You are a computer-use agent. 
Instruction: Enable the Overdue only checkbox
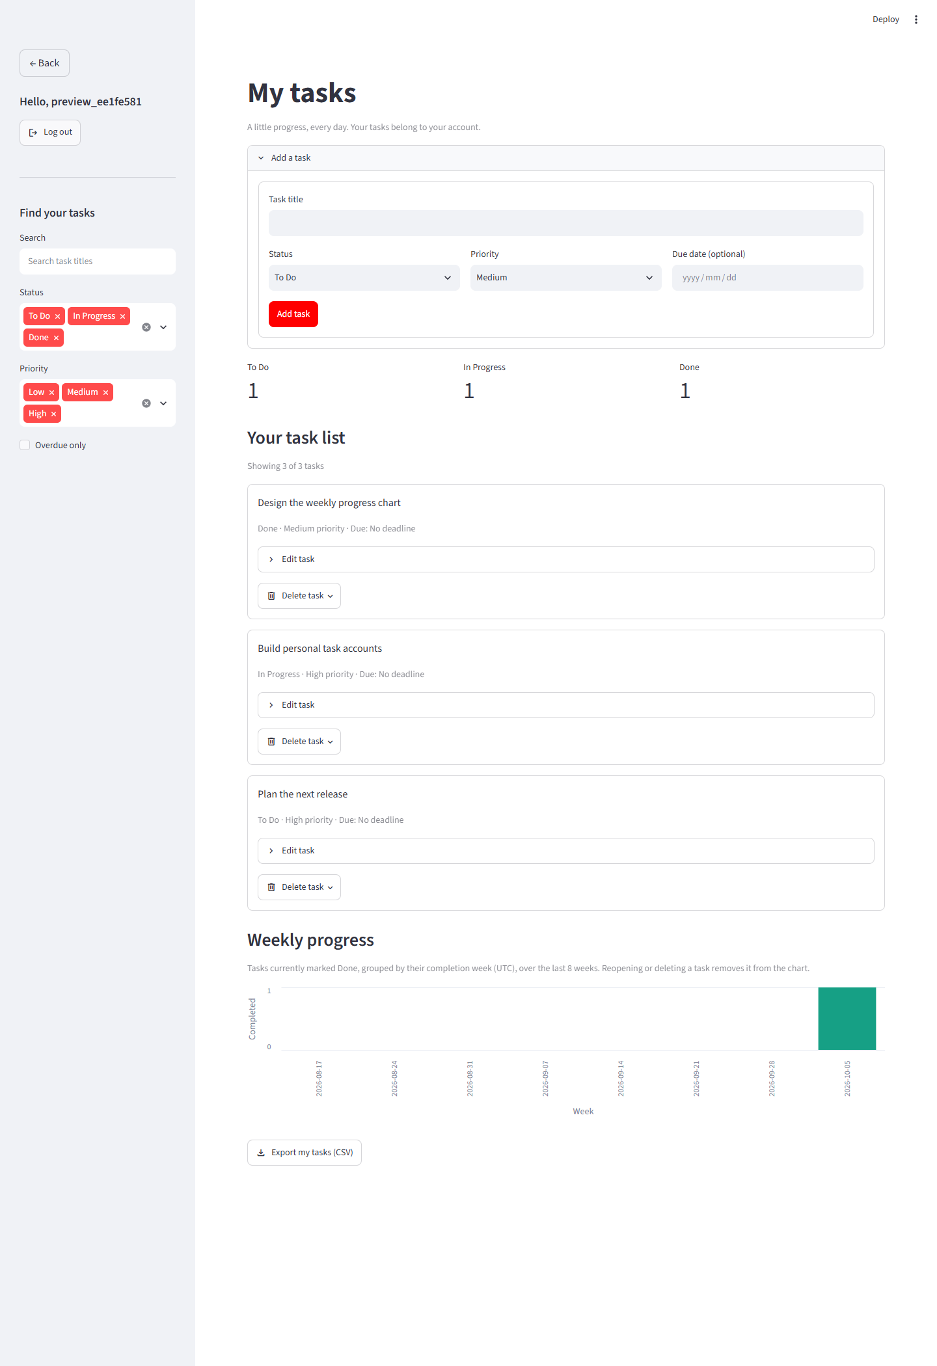[x=25, y=445]
